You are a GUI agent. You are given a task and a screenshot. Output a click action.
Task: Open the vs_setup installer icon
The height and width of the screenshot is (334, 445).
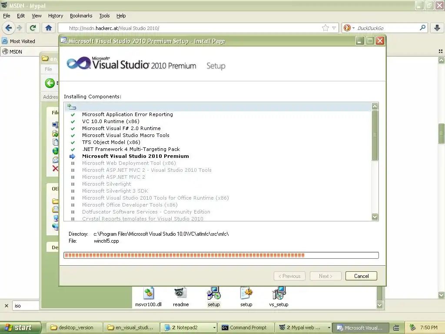279,293
